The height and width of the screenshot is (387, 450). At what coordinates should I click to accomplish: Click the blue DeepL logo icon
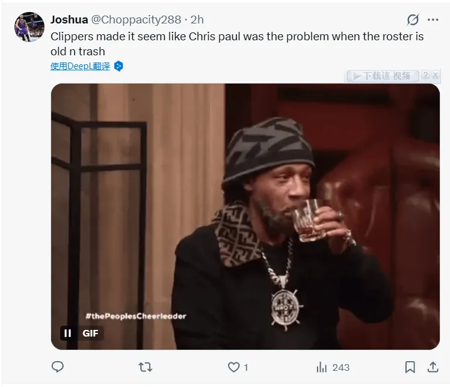coord(119,66)
